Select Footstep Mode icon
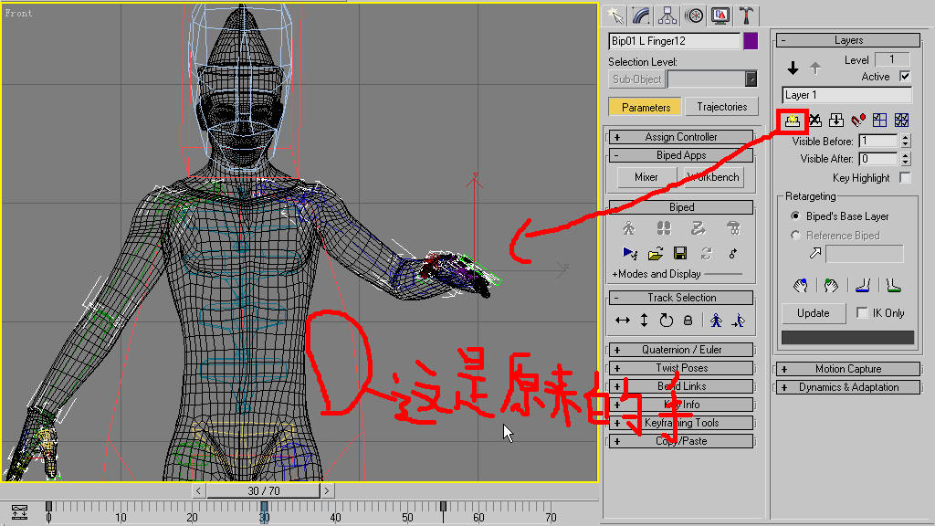 coord(665,228)
